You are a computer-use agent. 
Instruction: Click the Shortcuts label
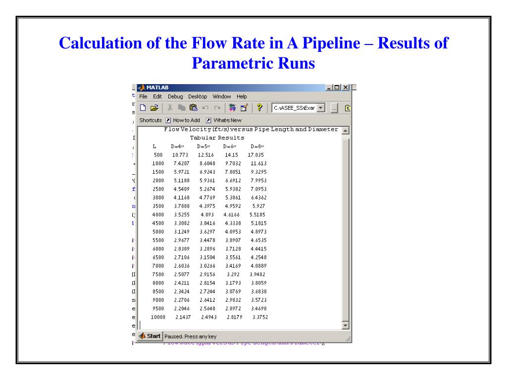(x=151, y=120)
